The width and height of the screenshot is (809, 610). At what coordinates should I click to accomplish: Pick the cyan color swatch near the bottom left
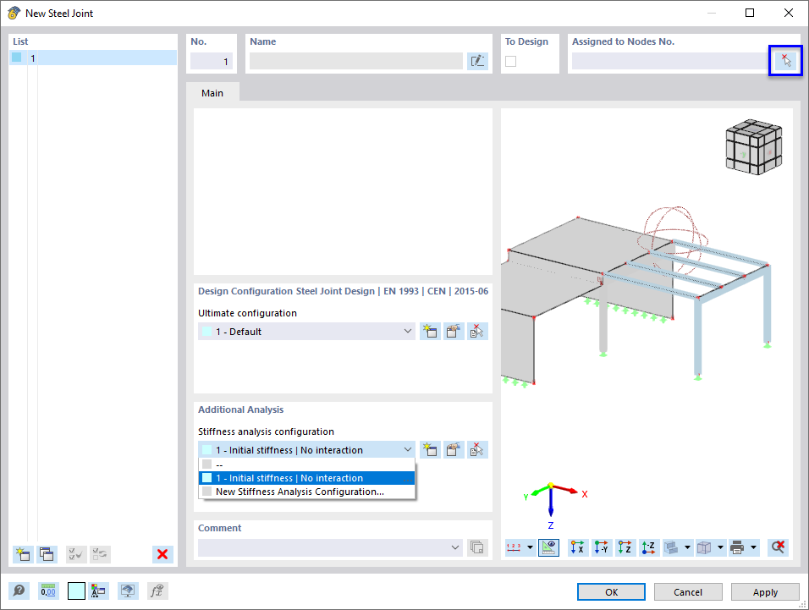pyautogui.click(x=75, y=591)
